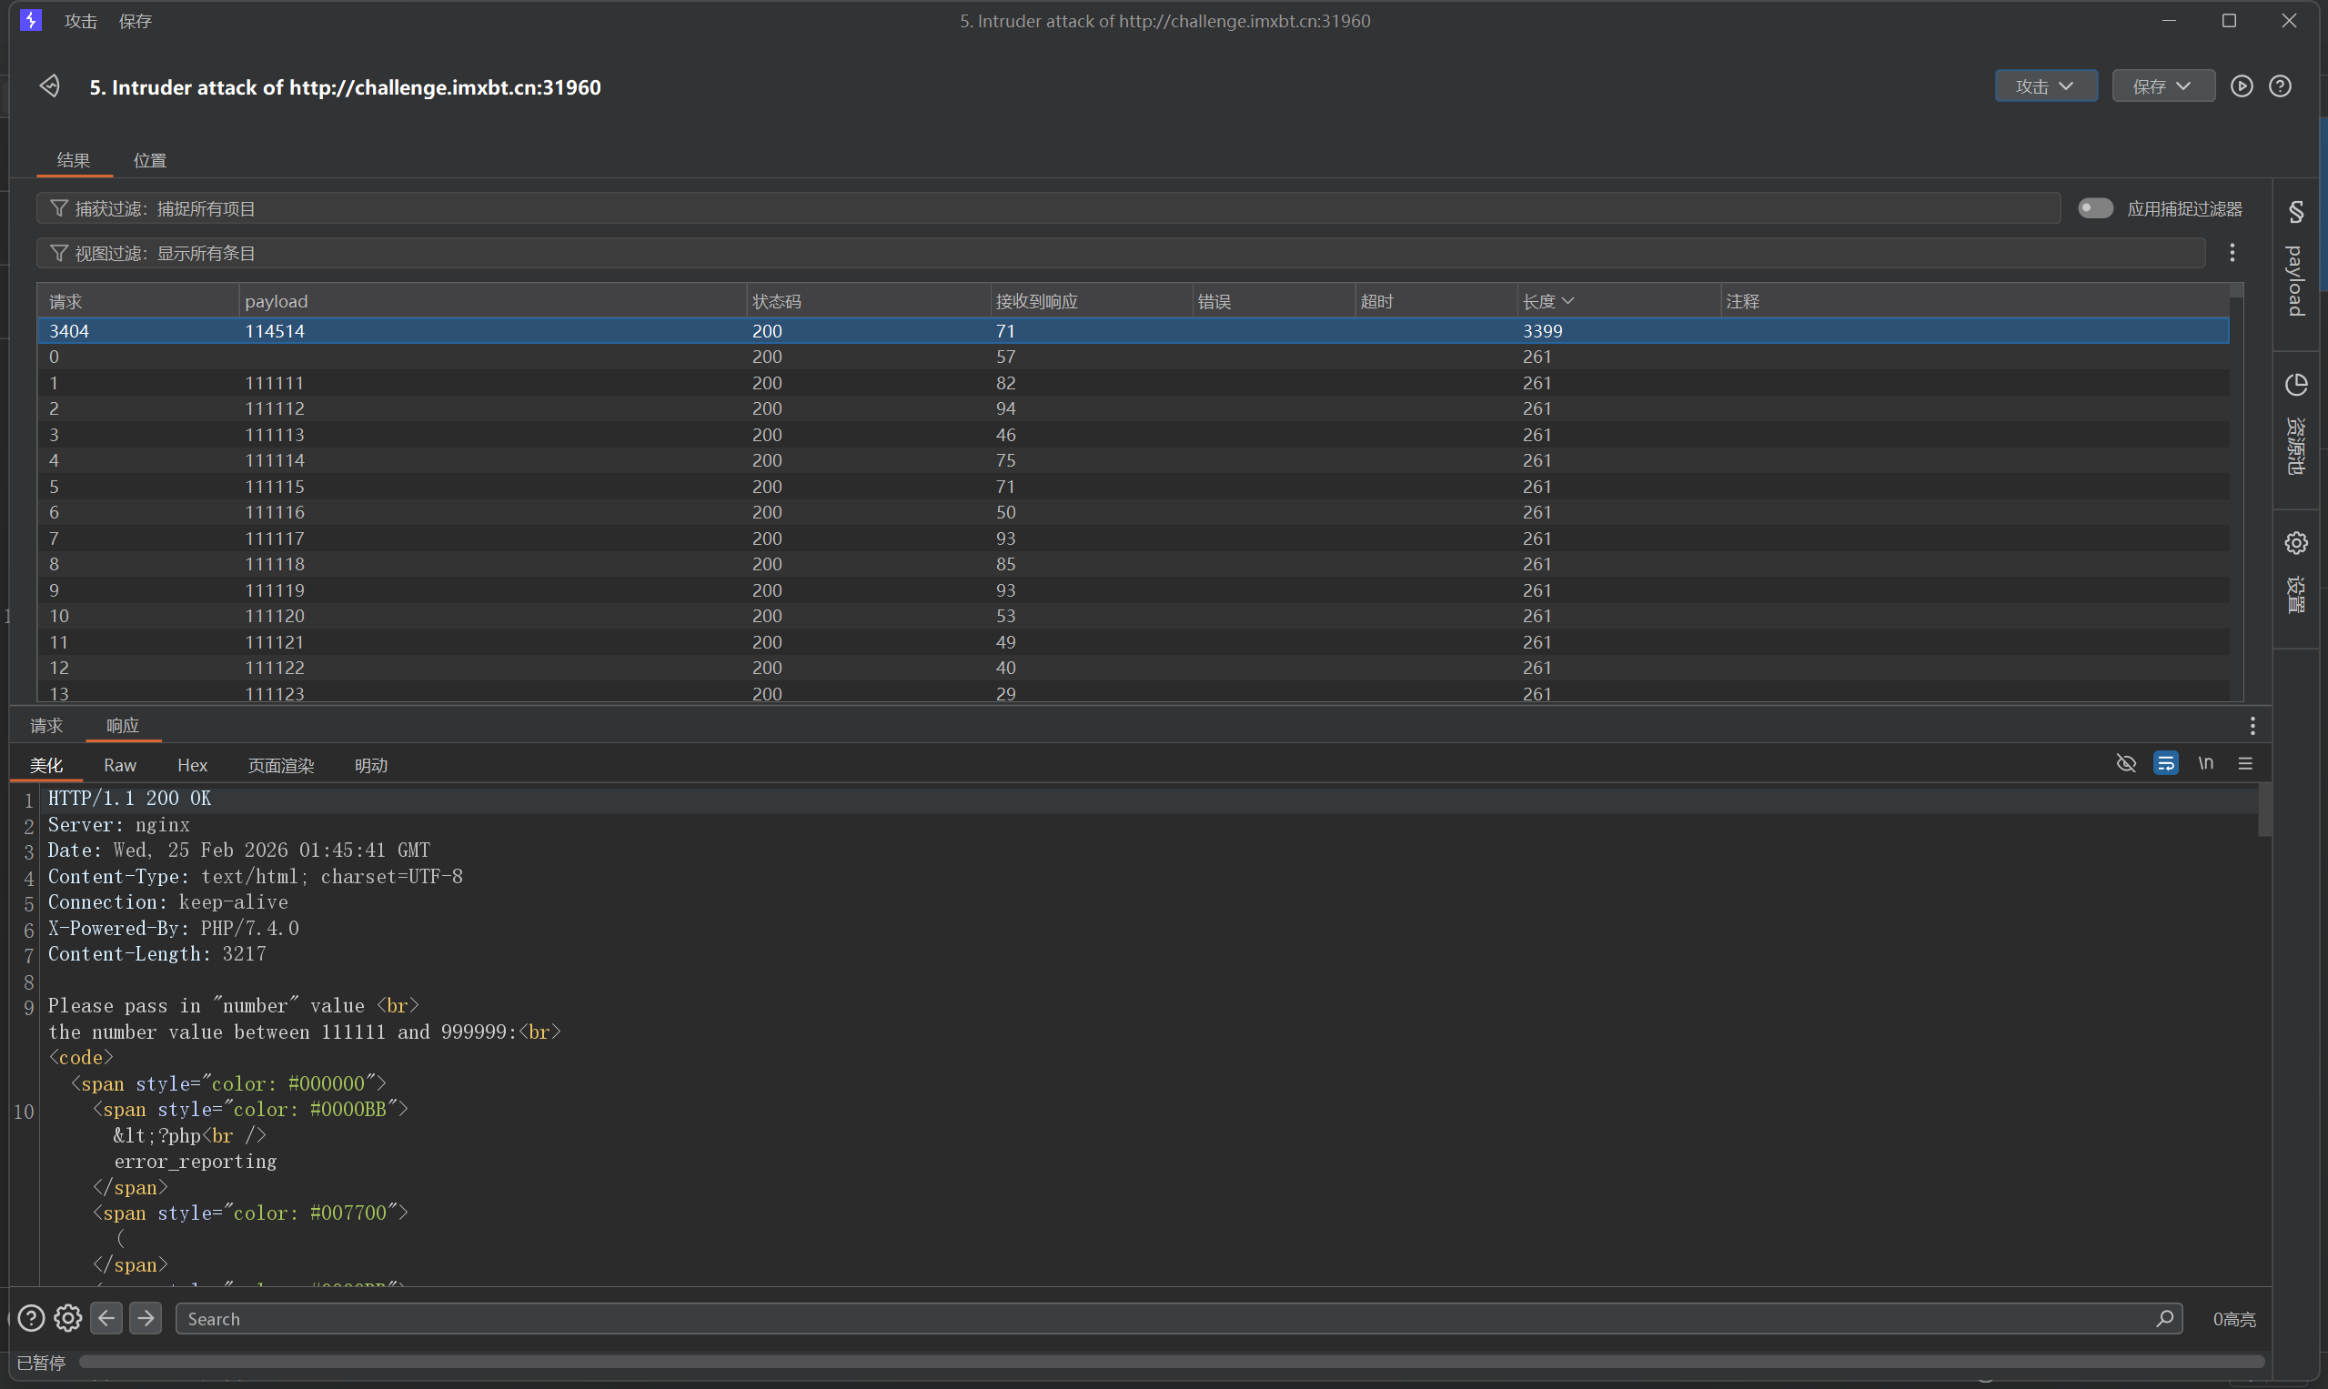Open the payload side panel

point(2295,260)
